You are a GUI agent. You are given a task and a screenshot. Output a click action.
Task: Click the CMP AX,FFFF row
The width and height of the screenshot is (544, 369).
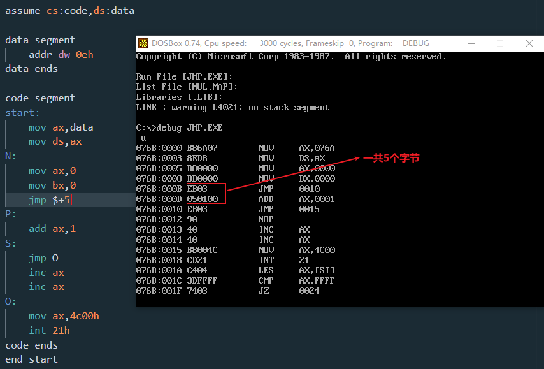236,280
